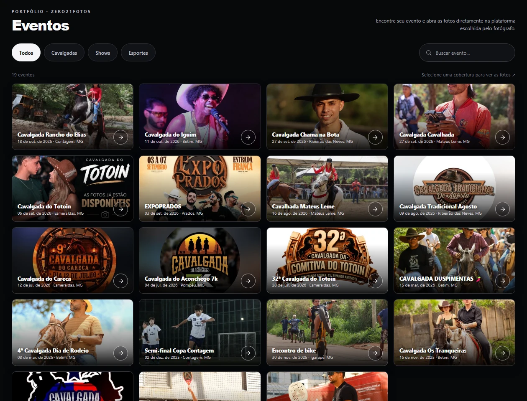Open arrow icon on Cavalhada Mateus Leme
Viewport: 527px width, 401px height.
pos(375,209)
